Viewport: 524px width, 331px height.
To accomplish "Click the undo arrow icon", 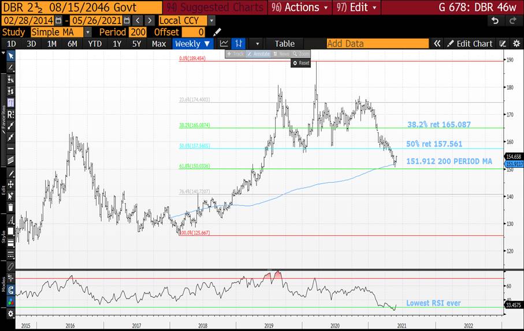I will (x=495, y=20).
